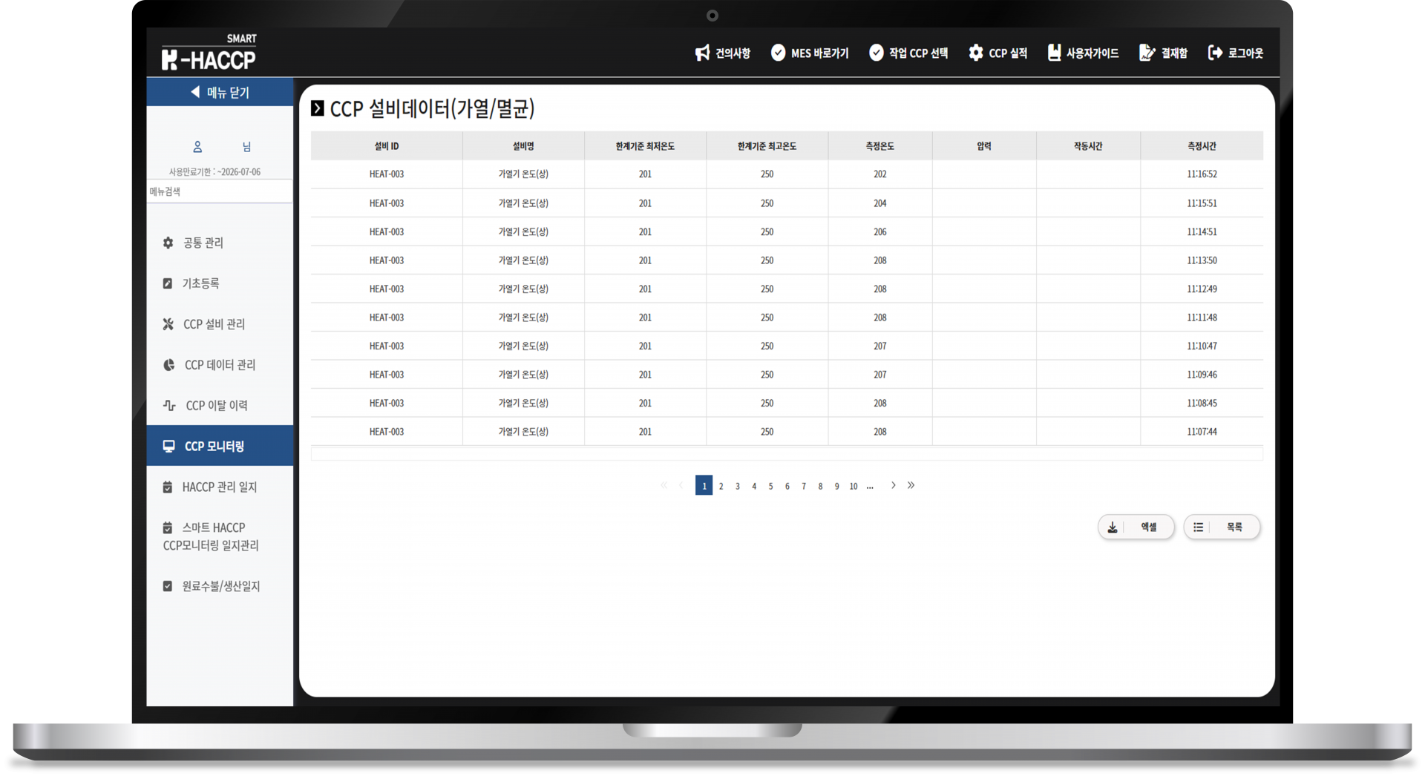Image resolution: width=1425 pixels, height=776 pixels.
Task: Open the 기초등록 menu
Action: coord(220,283)
